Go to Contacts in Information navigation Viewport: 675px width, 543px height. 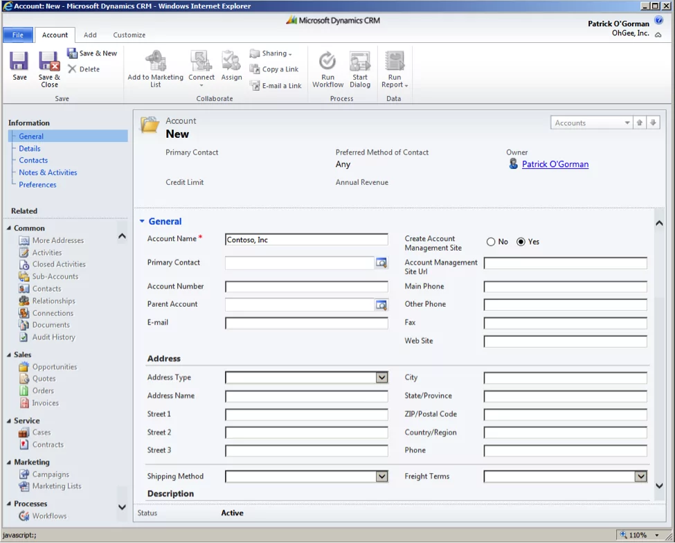[x=33, y=160]
